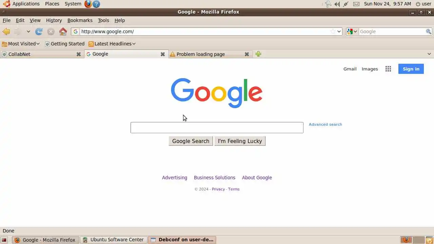
Task: Open the Edit menu
Action: click(x=20, y=20)
